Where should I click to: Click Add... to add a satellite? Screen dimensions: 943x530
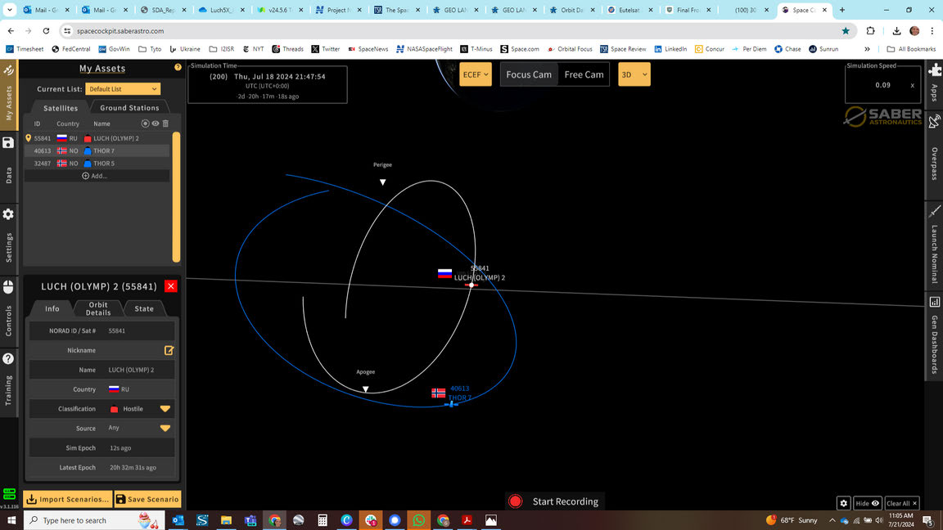point(95,176)
